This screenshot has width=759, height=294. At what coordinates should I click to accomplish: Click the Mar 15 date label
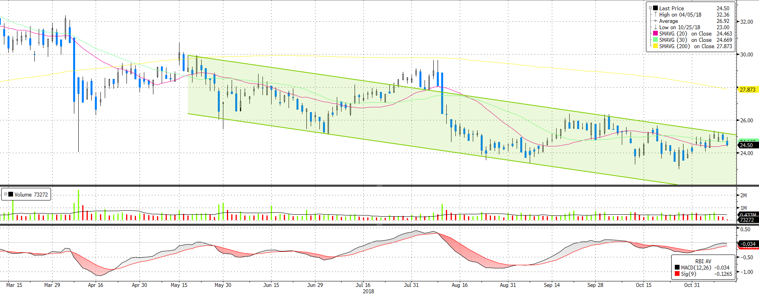point(14,285)
